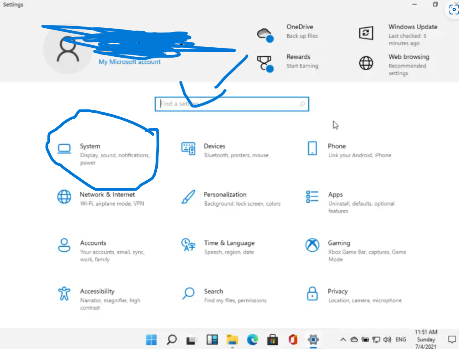Screen dimensions: 459x349
Task: Open Time & Language icon
Action: point(188,245)
